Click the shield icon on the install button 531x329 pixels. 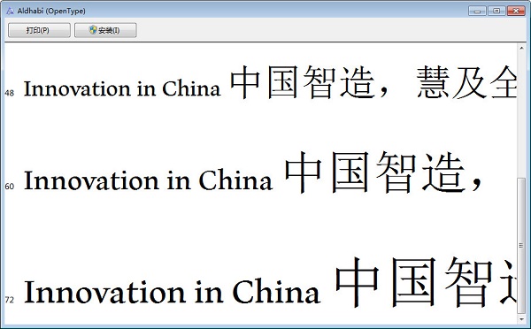tap(92, 30)
